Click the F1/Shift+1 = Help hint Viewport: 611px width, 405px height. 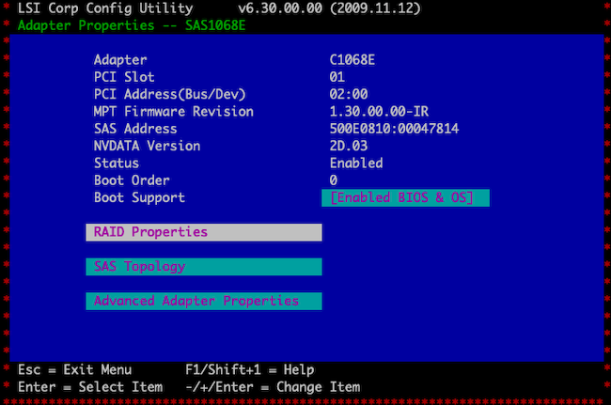pos(250,370)
